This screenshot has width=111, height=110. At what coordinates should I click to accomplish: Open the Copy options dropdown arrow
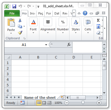tap(24, 26)
